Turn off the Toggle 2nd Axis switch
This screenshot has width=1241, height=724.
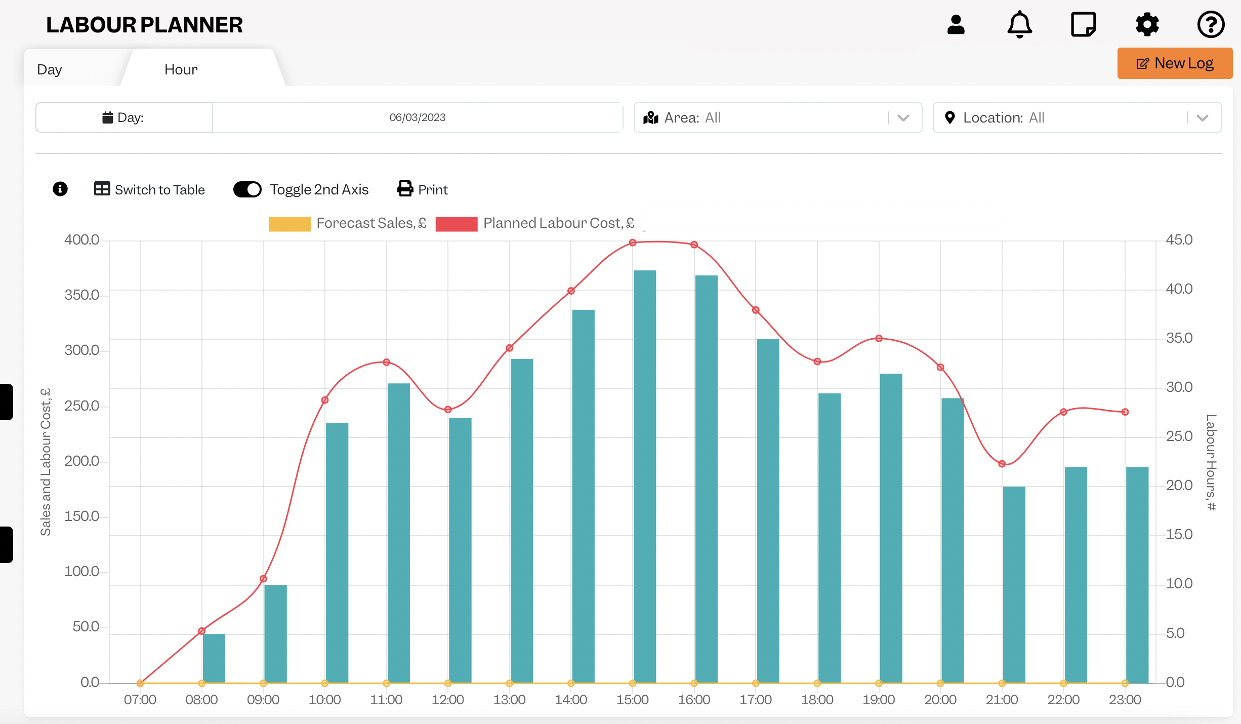(x=247, y=189)
